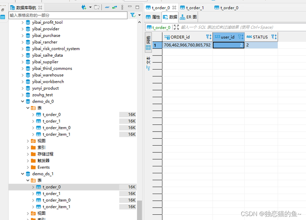The height and width of the screenshot is (220, 306).
Task: Click the yunyi_product database icon
Action: coord(28,88)
